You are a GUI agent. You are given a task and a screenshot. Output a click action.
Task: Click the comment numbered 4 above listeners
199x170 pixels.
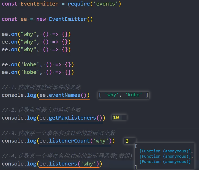point(66,156)
